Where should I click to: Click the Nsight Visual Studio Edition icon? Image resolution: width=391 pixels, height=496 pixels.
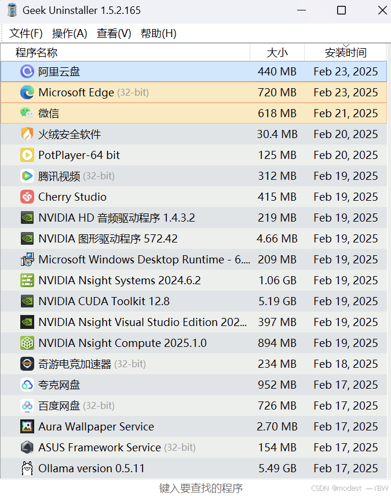[x=27, y=322]
